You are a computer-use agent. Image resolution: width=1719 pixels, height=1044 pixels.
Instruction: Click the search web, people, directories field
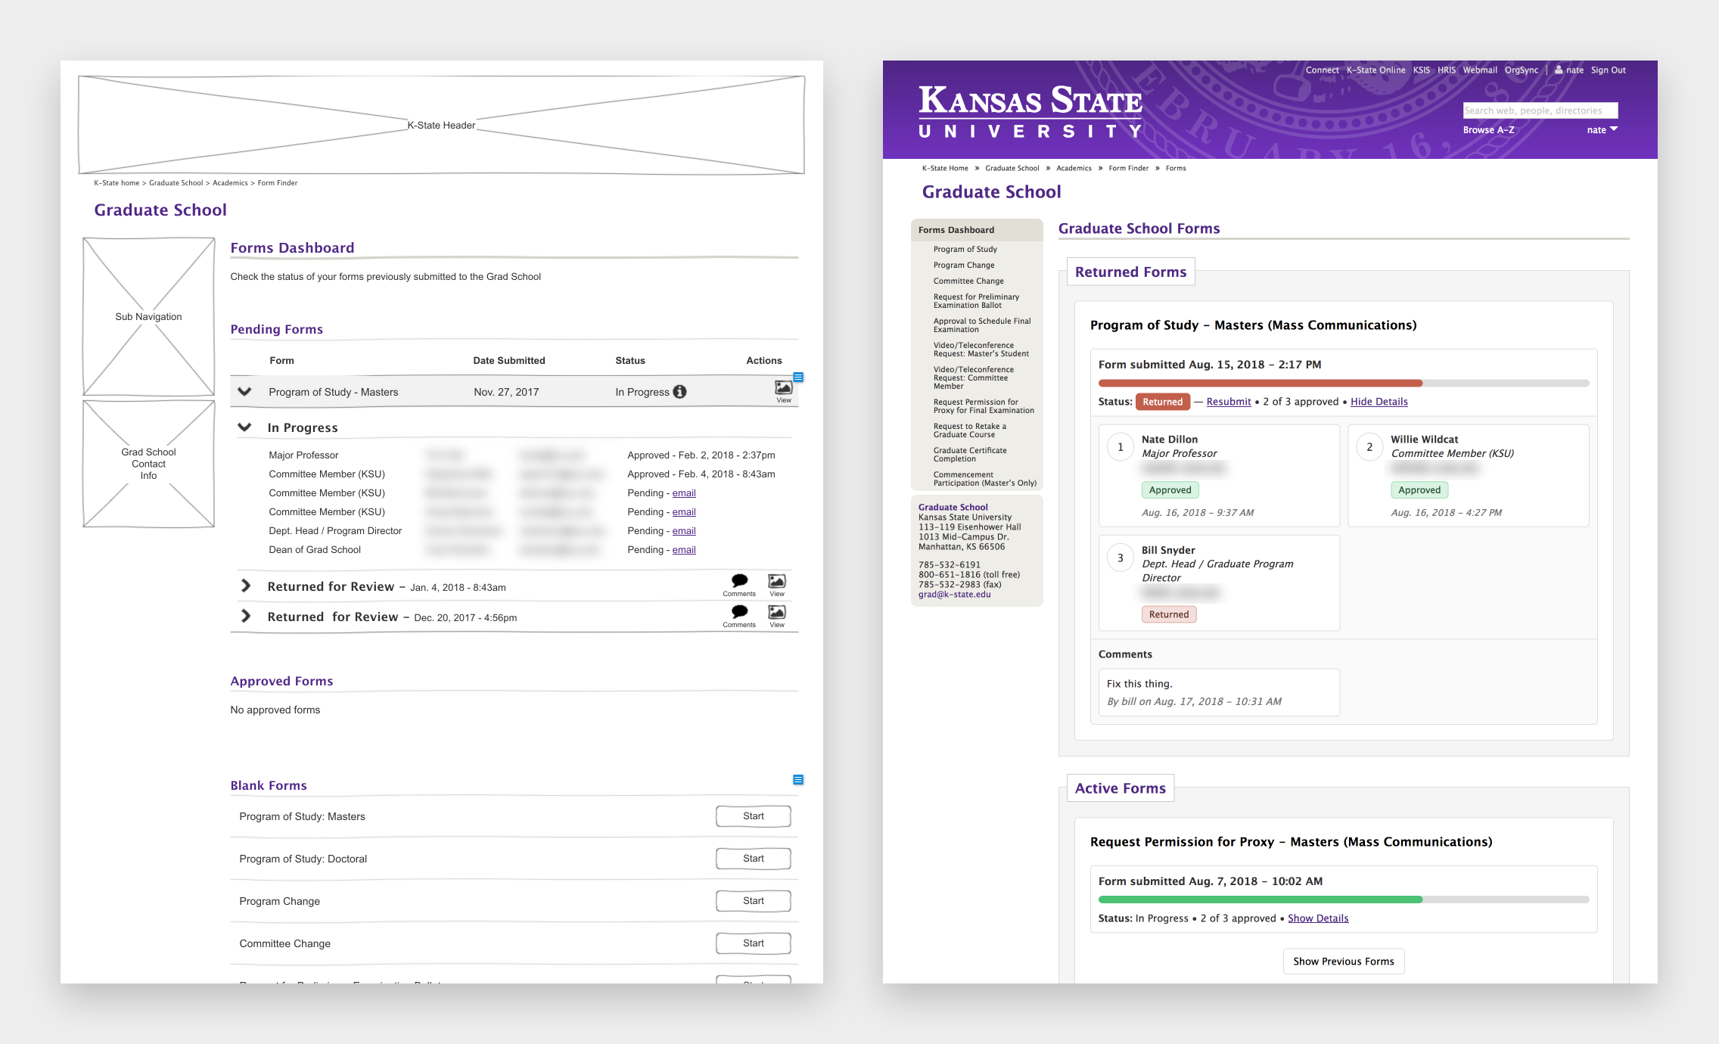(1540, 110)
